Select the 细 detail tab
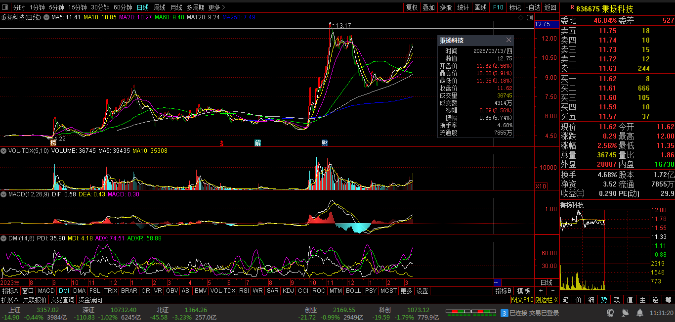This screenshot has height=322, width=675. (591, 299)
